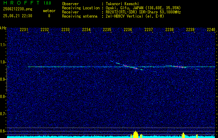Select the filename 2506212230.png
This screenshot has height=138, width=218.
(x=18, y=9)
